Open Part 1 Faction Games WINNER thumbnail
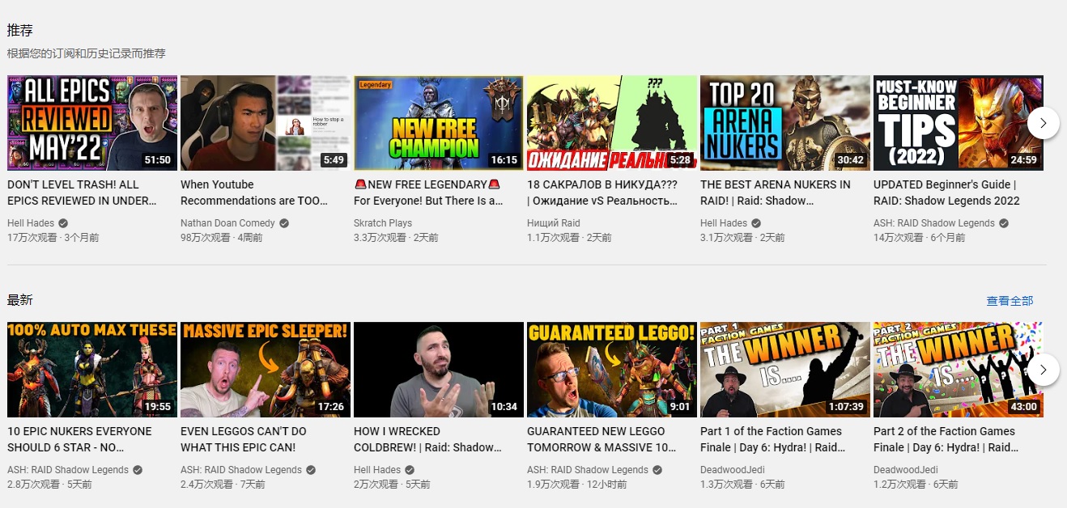This screenshot has width=1067, height=508. pyautogui.click(x=785, y=370)
